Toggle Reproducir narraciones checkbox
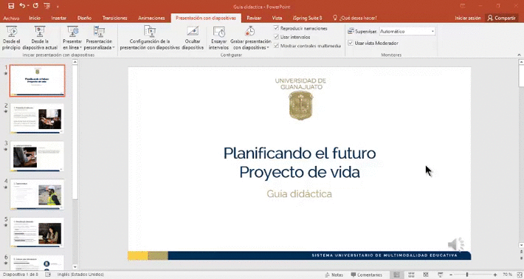This screenshot has width=524, height=279. click(276, 28)
